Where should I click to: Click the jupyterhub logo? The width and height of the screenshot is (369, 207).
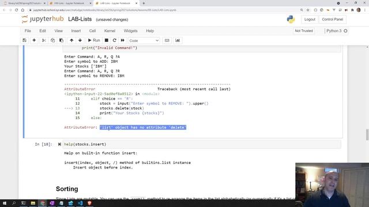43,19
